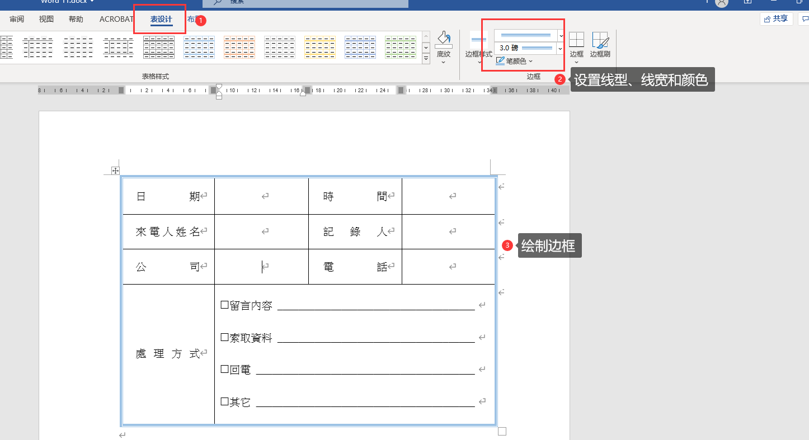Image resolution: width=809 pixels, height=440 pixels.
Task: Click the 日期 table cell
Action: click(x=168, y=196)
